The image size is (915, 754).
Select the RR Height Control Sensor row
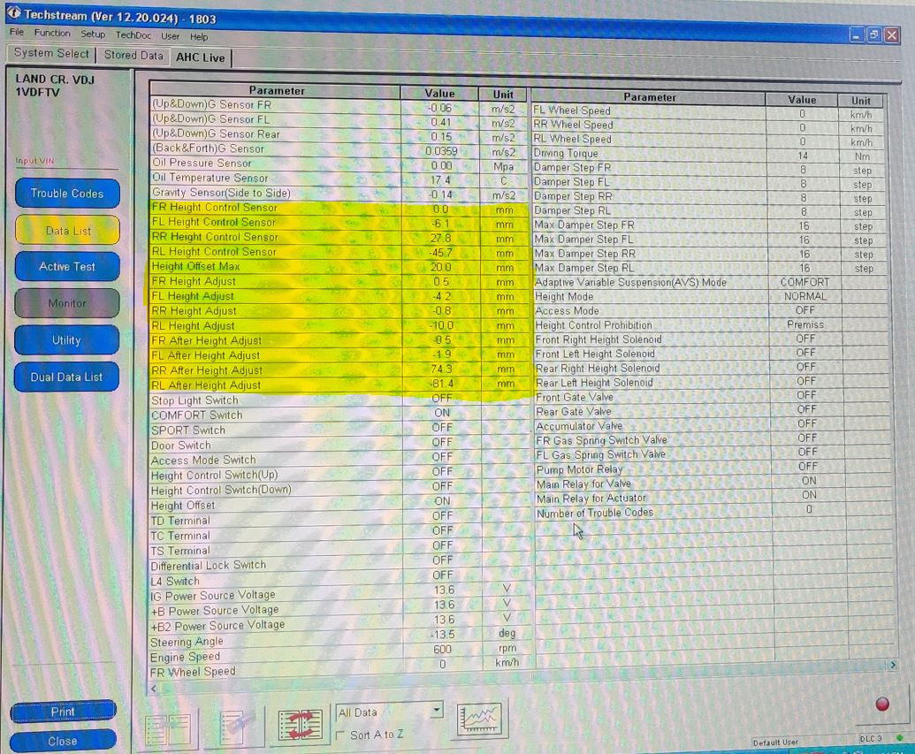(x=338, y=238)
